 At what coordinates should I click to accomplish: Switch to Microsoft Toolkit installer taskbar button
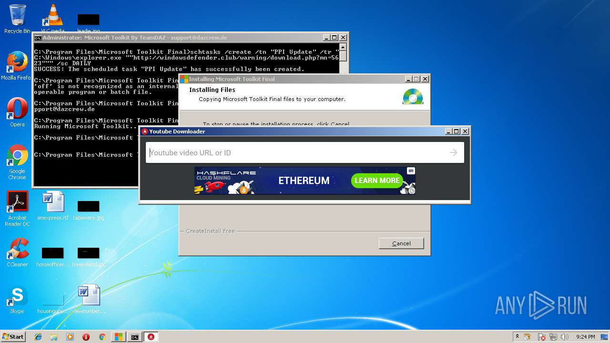point(118,337)
